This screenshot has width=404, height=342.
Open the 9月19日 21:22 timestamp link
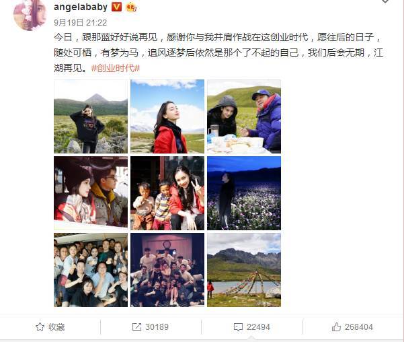click(80, 22)
